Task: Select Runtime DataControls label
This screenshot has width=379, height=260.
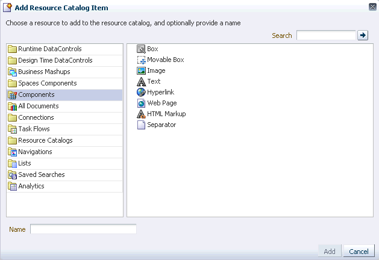Action: [x=50, y=49]
